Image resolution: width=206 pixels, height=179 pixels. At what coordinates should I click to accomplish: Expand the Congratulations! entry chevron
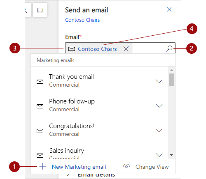[x=159, y=131]
